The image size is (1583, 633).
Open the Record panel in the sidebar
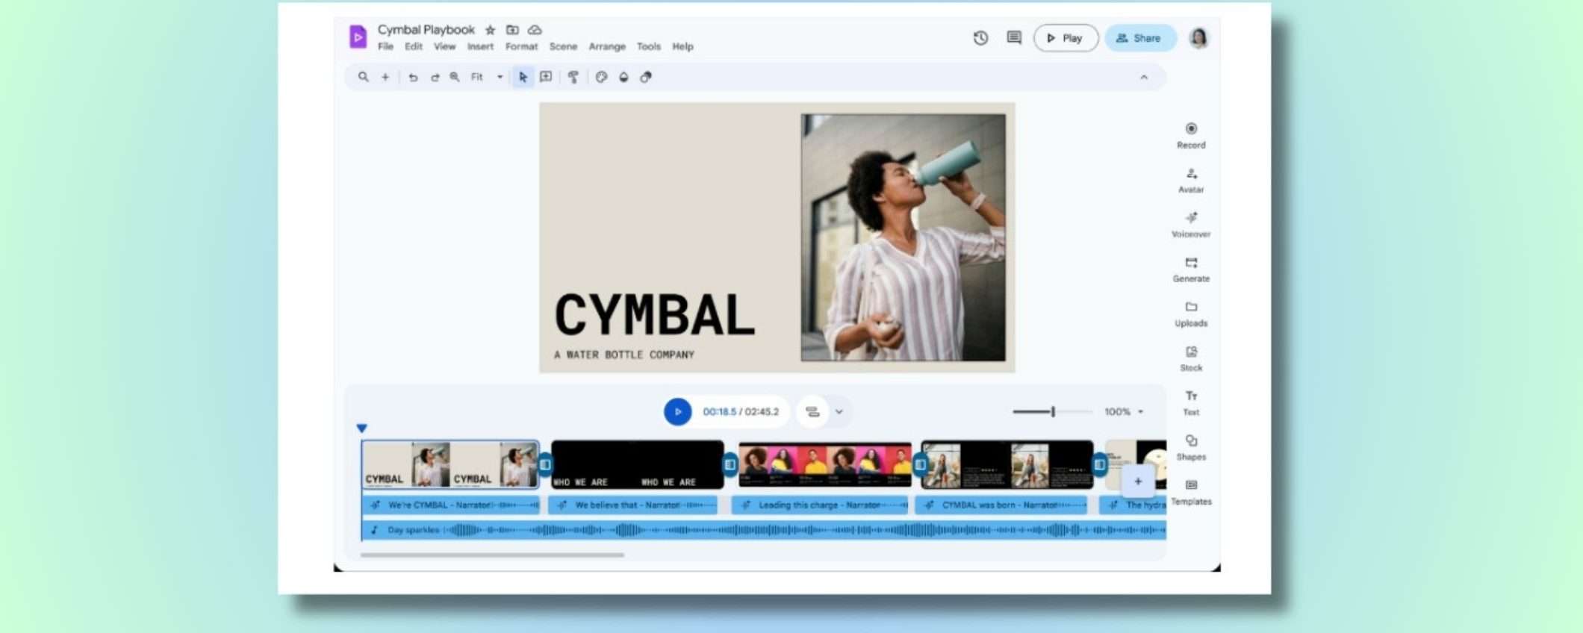1191,135
